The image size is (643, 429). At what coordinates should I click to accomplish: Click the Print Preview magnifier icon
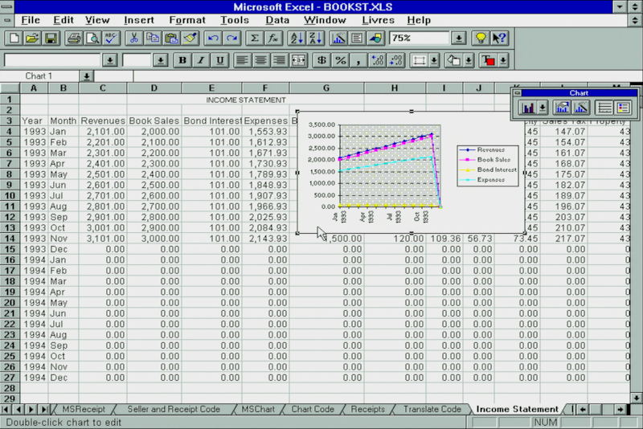(92, 38)
